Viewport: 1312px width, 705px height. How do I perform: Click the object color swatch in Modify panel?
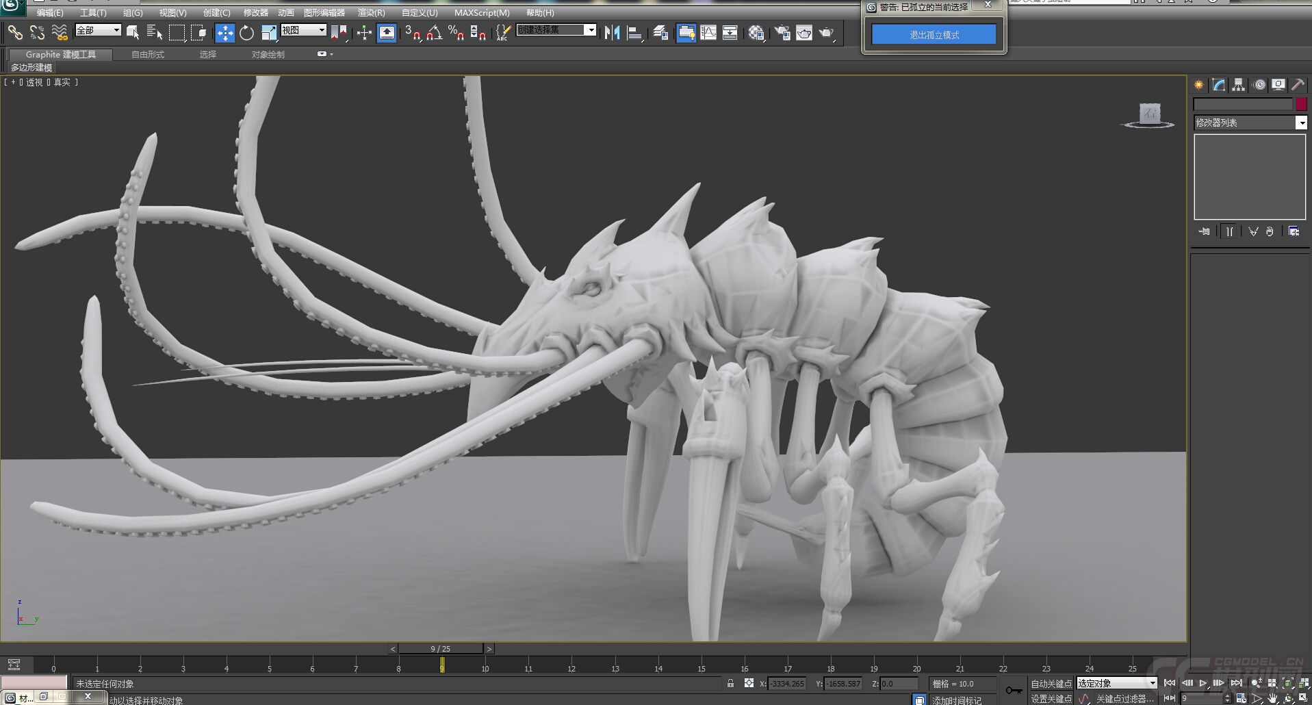click(x=1301, y=104)
